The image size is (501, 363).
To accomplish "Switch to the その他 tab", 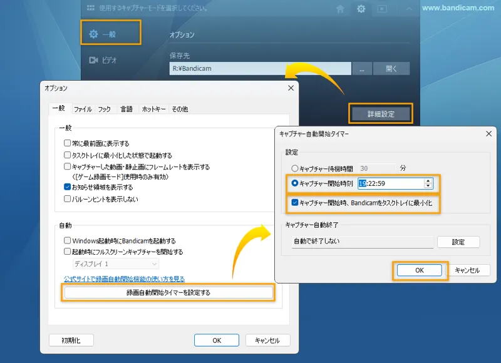I will pyautogui.click(x=180, y=109).
